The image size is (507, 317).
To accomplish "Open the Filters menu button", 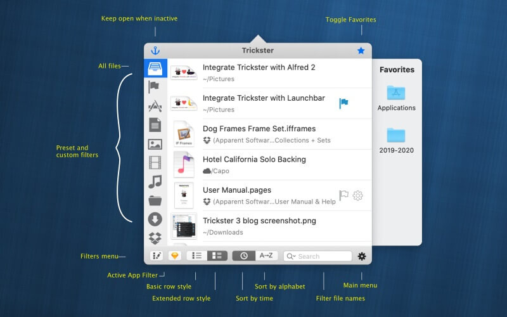I will coord(157,256).
